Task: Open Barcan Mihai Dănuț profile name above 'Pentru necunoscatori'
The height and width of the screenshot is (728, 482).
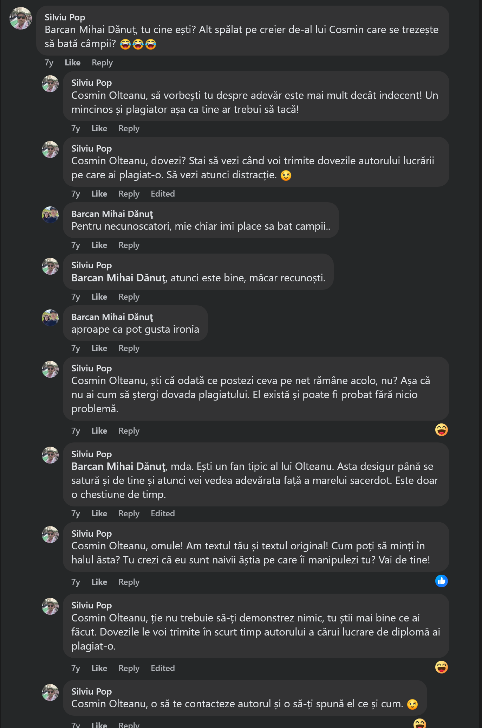Action: click(x=112, y=214)
